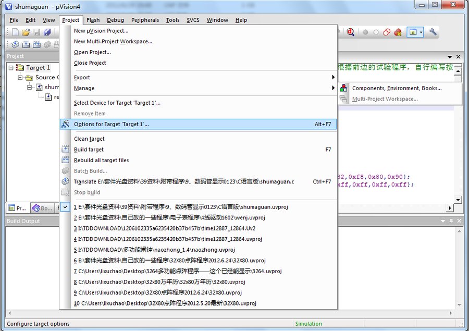This screenshot has width=469, height=331.
Task: Click the editor's vertical scrollbar down arrow
Action: click(x=457, y=200)
